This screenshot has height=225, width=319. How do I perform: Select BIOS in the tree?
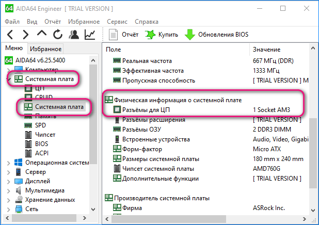point(41,144)
